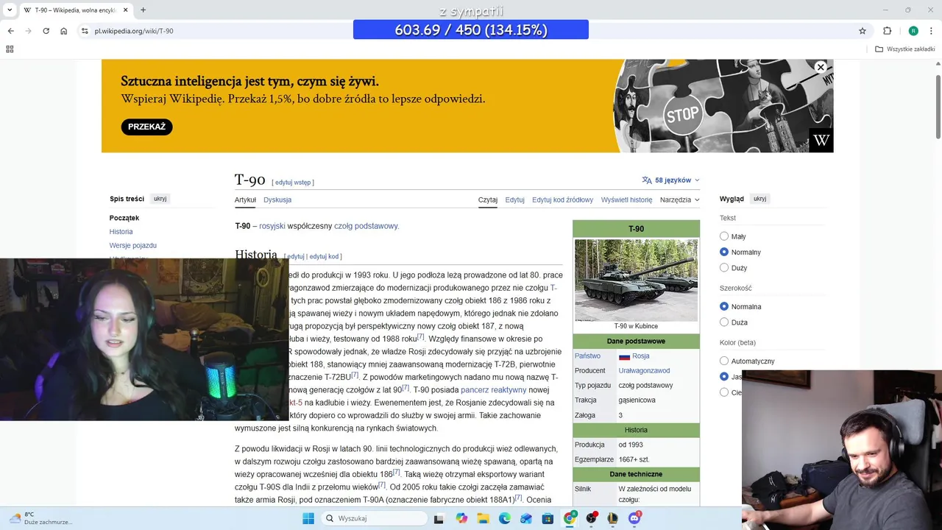Follow the rosyjski link

272,226
